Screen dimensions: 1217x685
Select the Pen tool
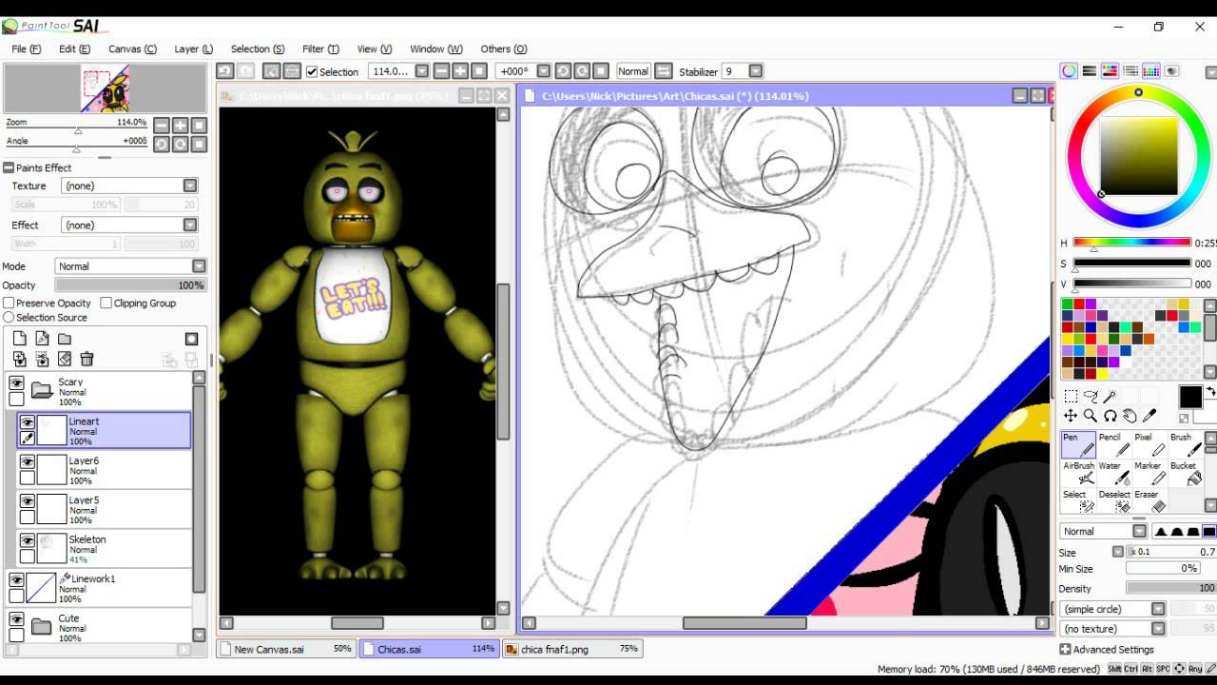tap(1078, 444)
